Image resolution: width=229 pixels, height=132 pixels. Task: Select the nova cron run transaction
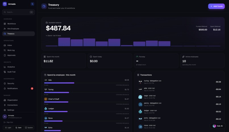pos(180,126)
